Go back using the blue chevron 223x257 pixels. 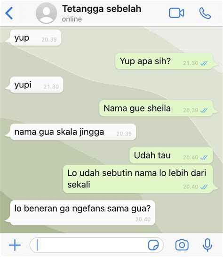[9, 13]
